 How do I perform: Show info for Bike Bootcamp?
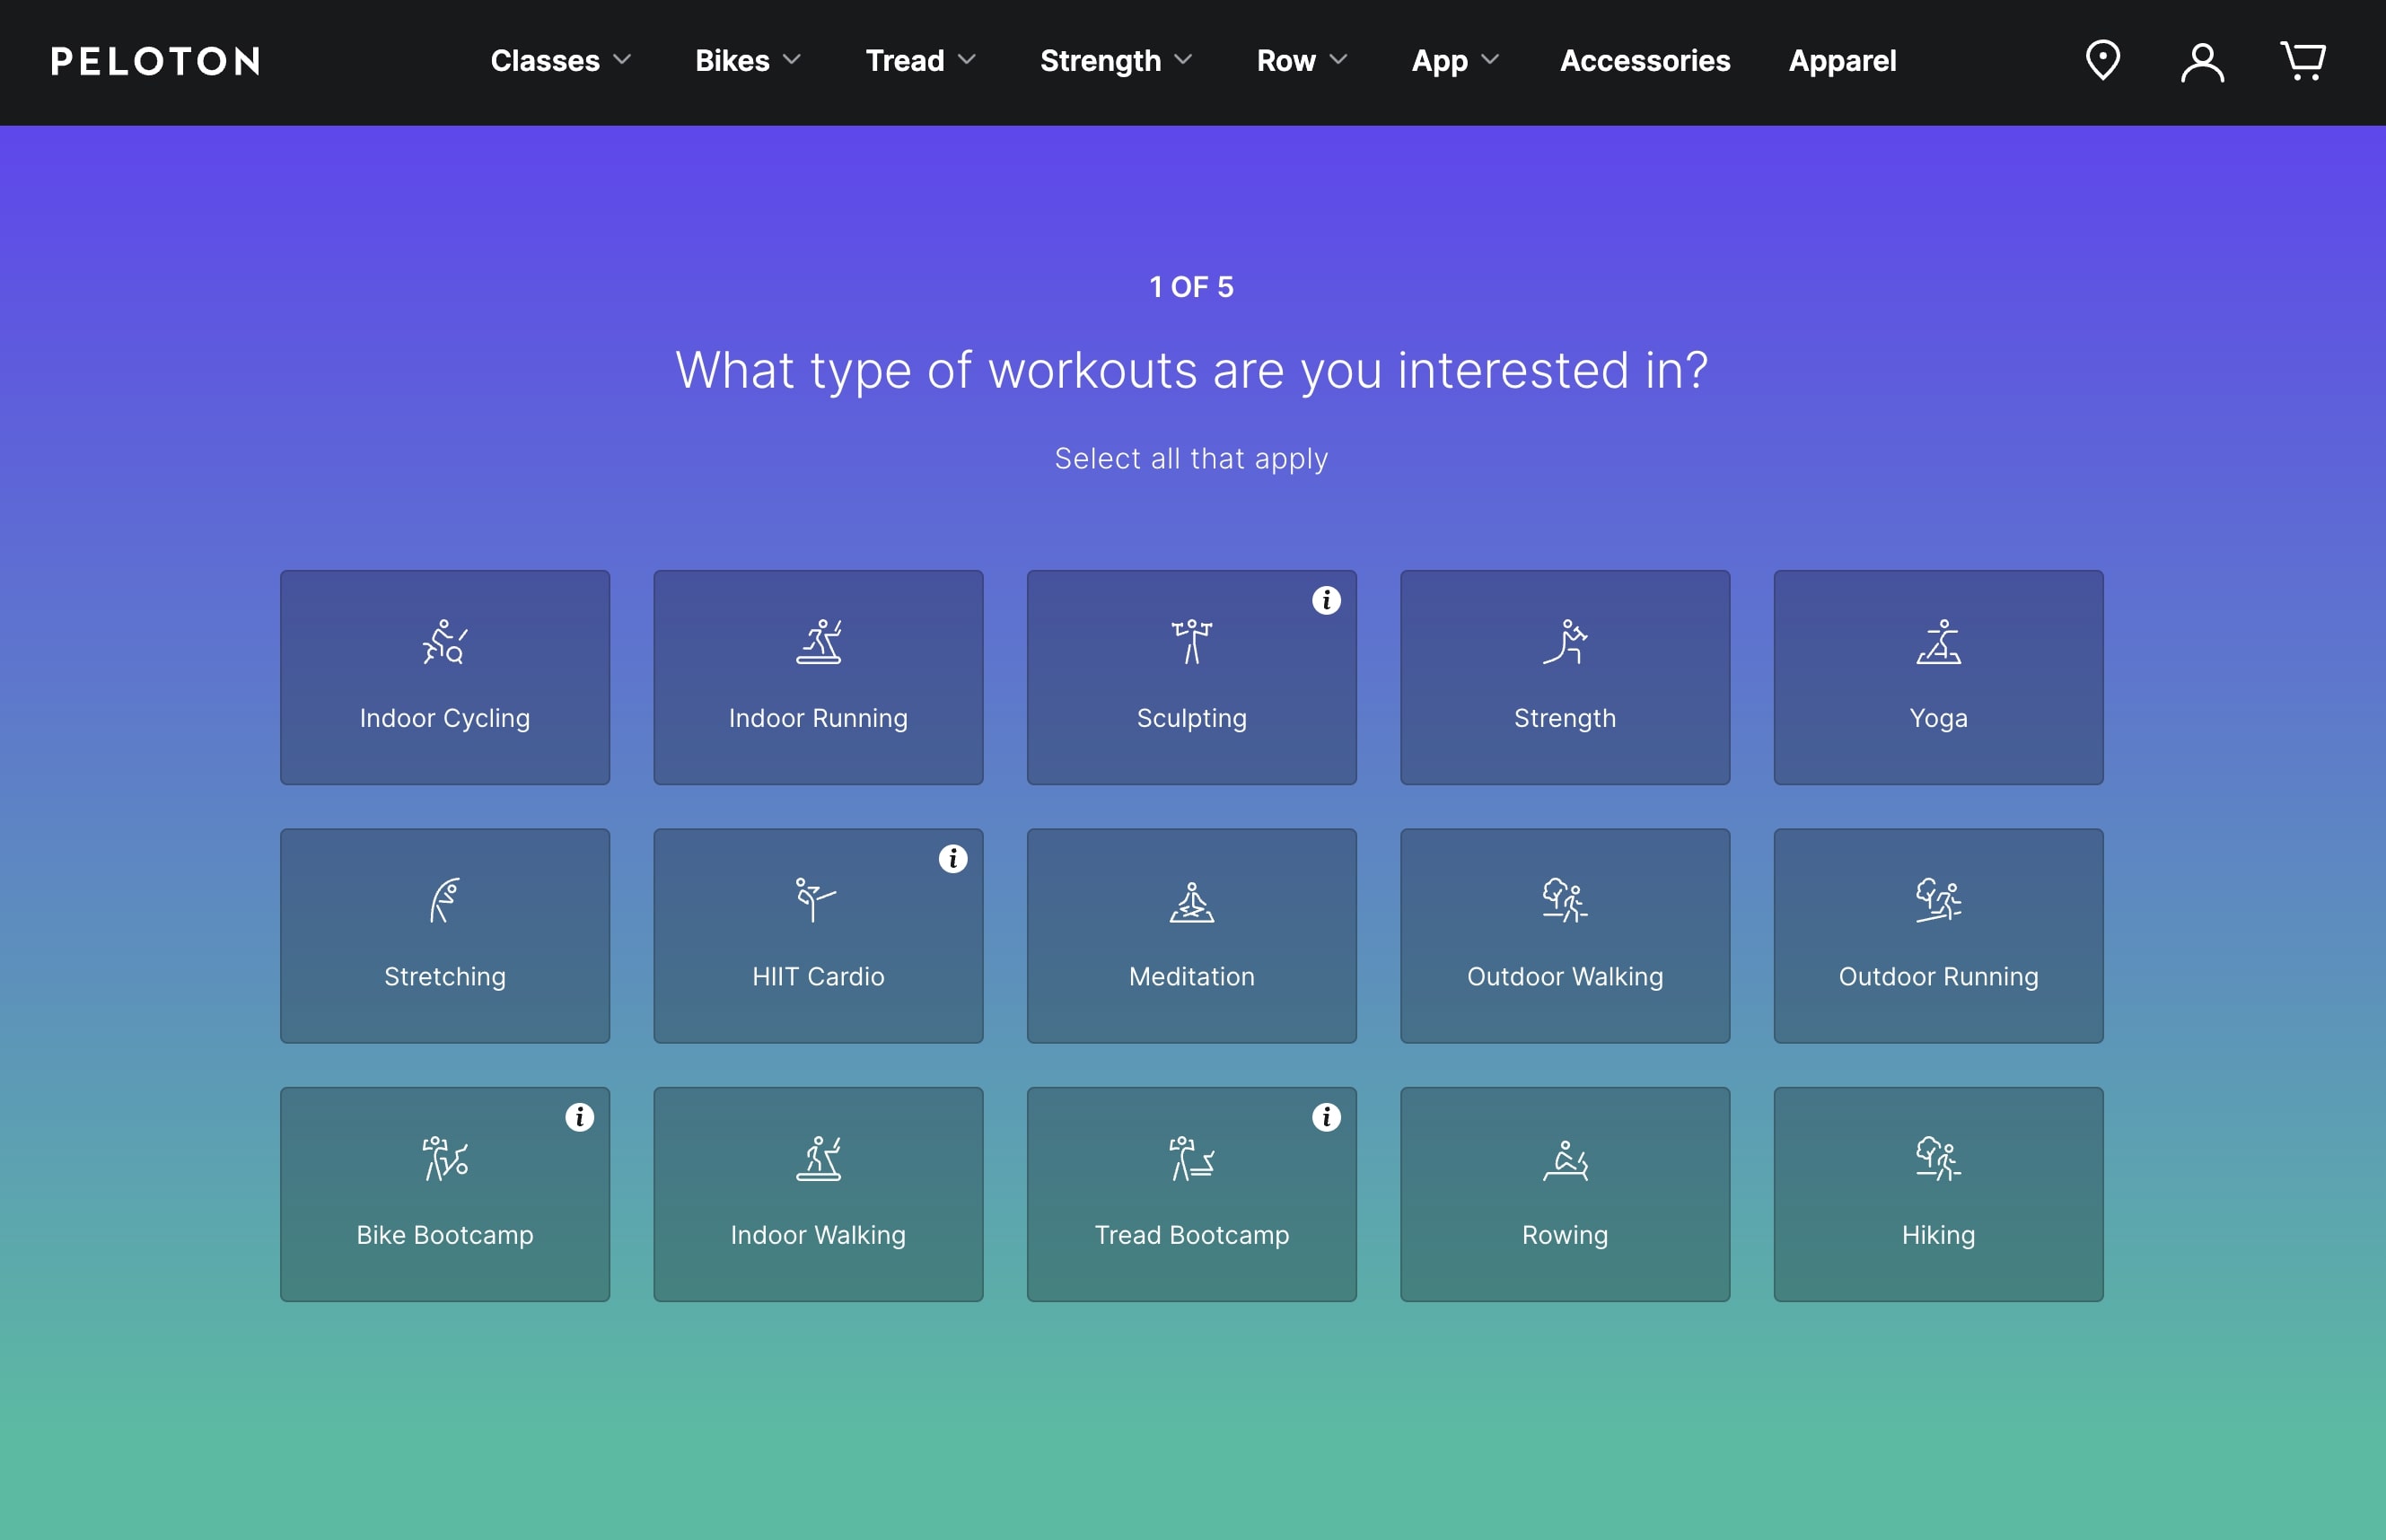(x=580, y=1117)
